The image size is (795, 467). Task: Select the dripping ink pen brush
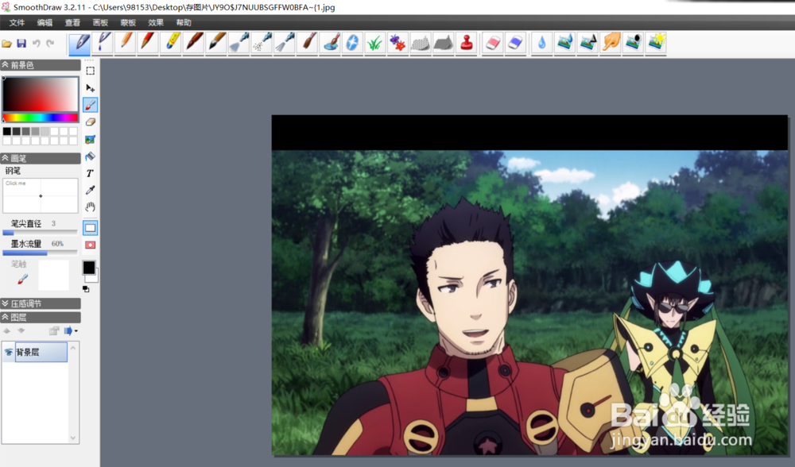click(x=103, y=43)
